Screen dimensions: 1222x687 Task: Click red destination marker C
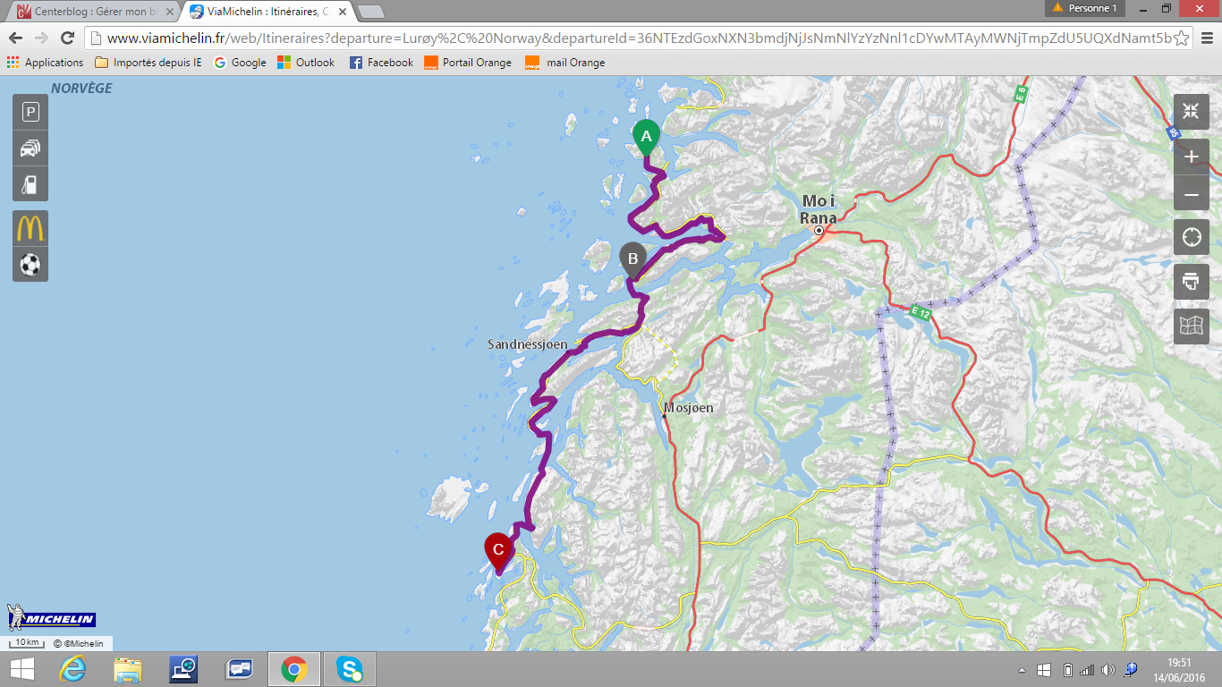click(497, 549)
